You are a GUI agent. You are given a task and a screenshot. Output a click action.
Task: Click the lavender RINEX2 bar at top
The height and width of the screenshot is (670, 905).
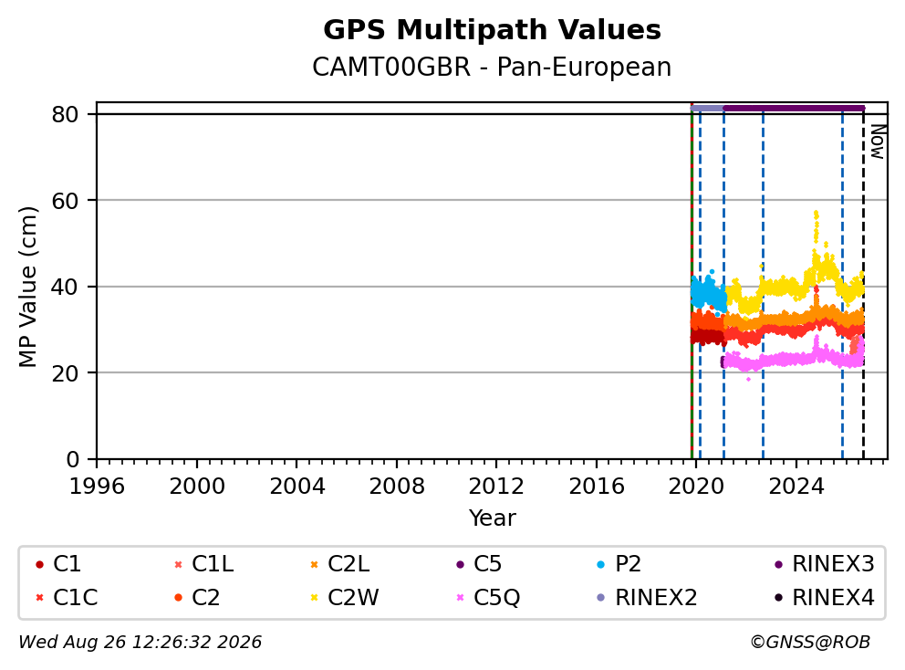point(707,108)
